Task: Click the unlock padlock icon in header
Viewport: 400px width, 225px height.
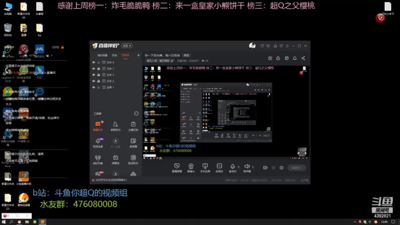Action: click(278, 58)
